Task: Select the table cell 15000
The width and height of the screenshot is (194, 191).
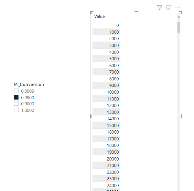Action: [106, 125]
